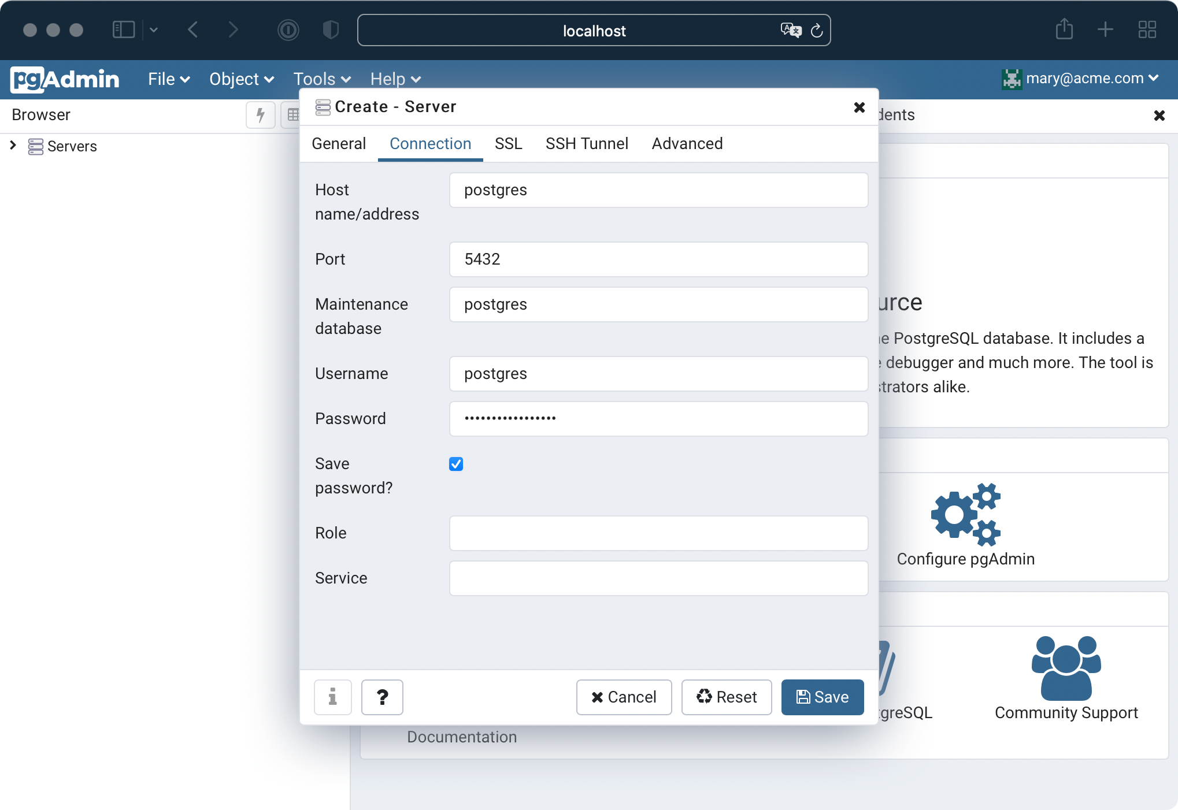The height and width of the screenshot is (810, 1178).
Task: Switch to the Advanced tab
Action: tap(687, 144)
